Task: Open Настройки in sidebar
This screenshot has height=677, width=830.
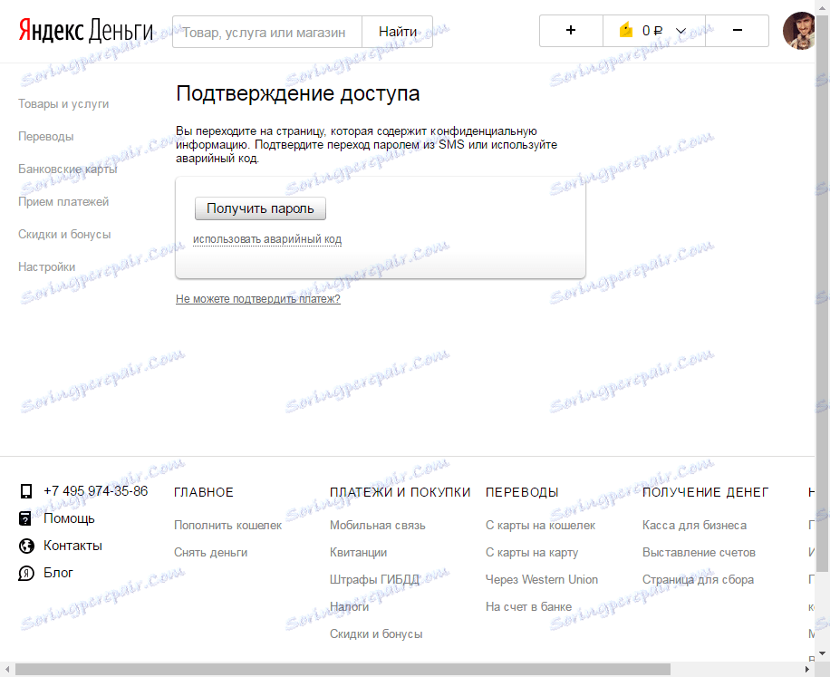Action: (x=46, y=267)
